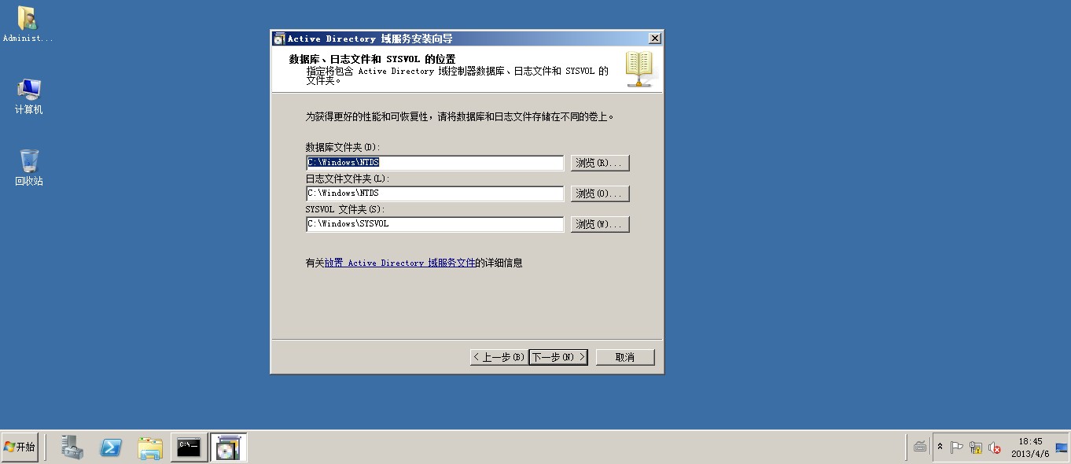The width and height of the screenshot is (1071, 464).
Task: Close the Active Directory wizard window
Action: point(654,39)
